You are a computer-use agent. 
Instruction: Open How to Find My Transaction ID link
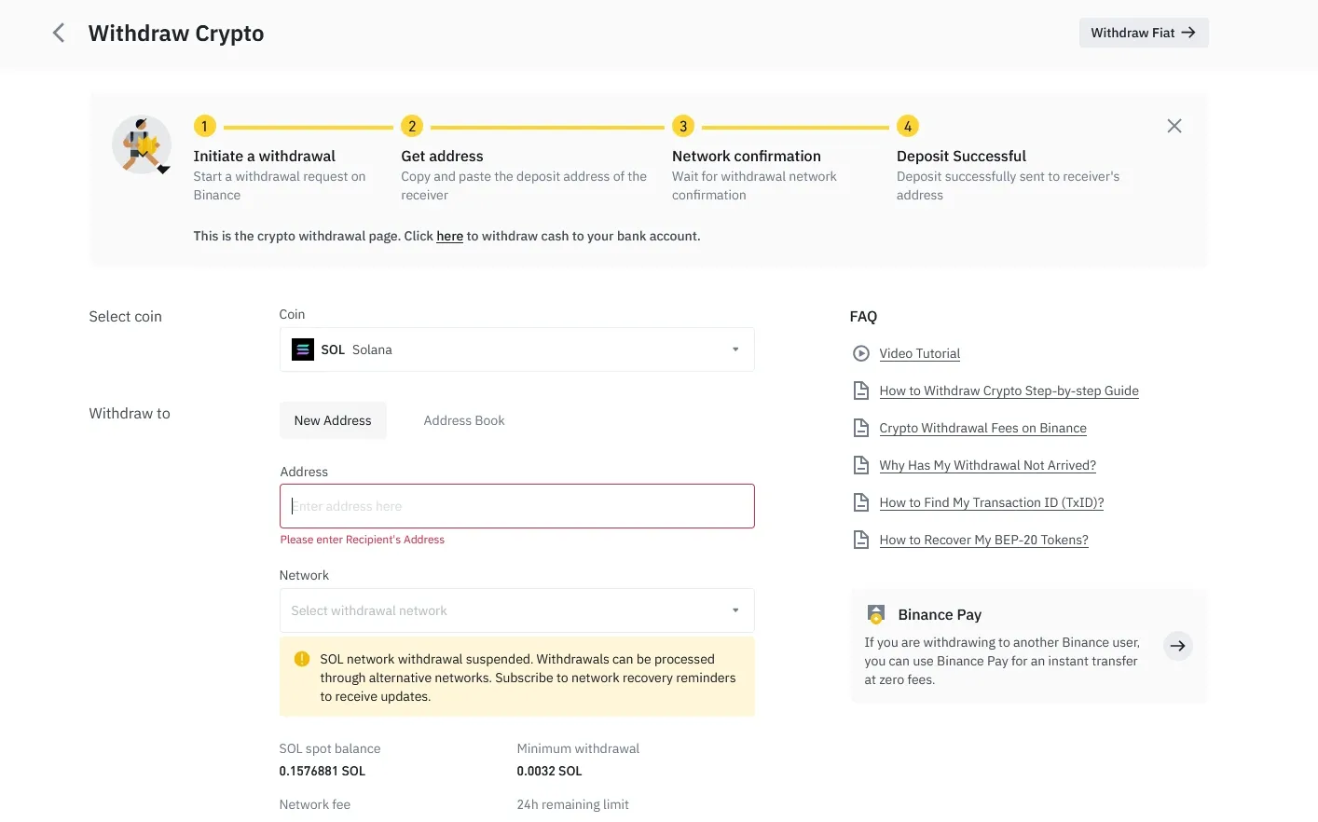(x=991, y=502)
